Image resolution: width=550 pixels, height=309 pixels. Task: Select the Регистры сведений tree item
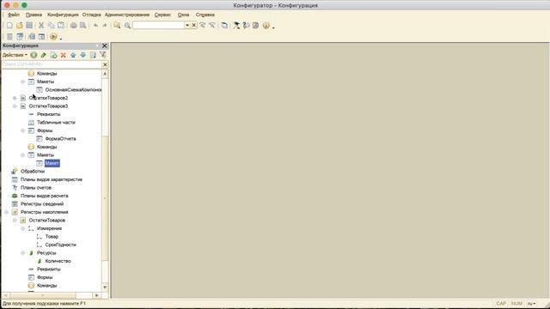point(42,204)
